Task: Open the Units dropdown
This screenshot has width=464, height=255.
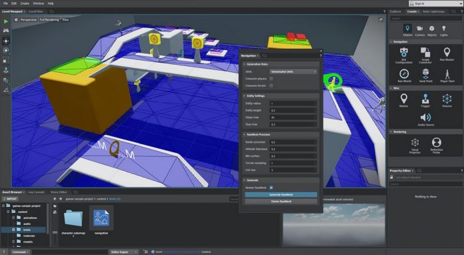Action: tap(293, 71)
